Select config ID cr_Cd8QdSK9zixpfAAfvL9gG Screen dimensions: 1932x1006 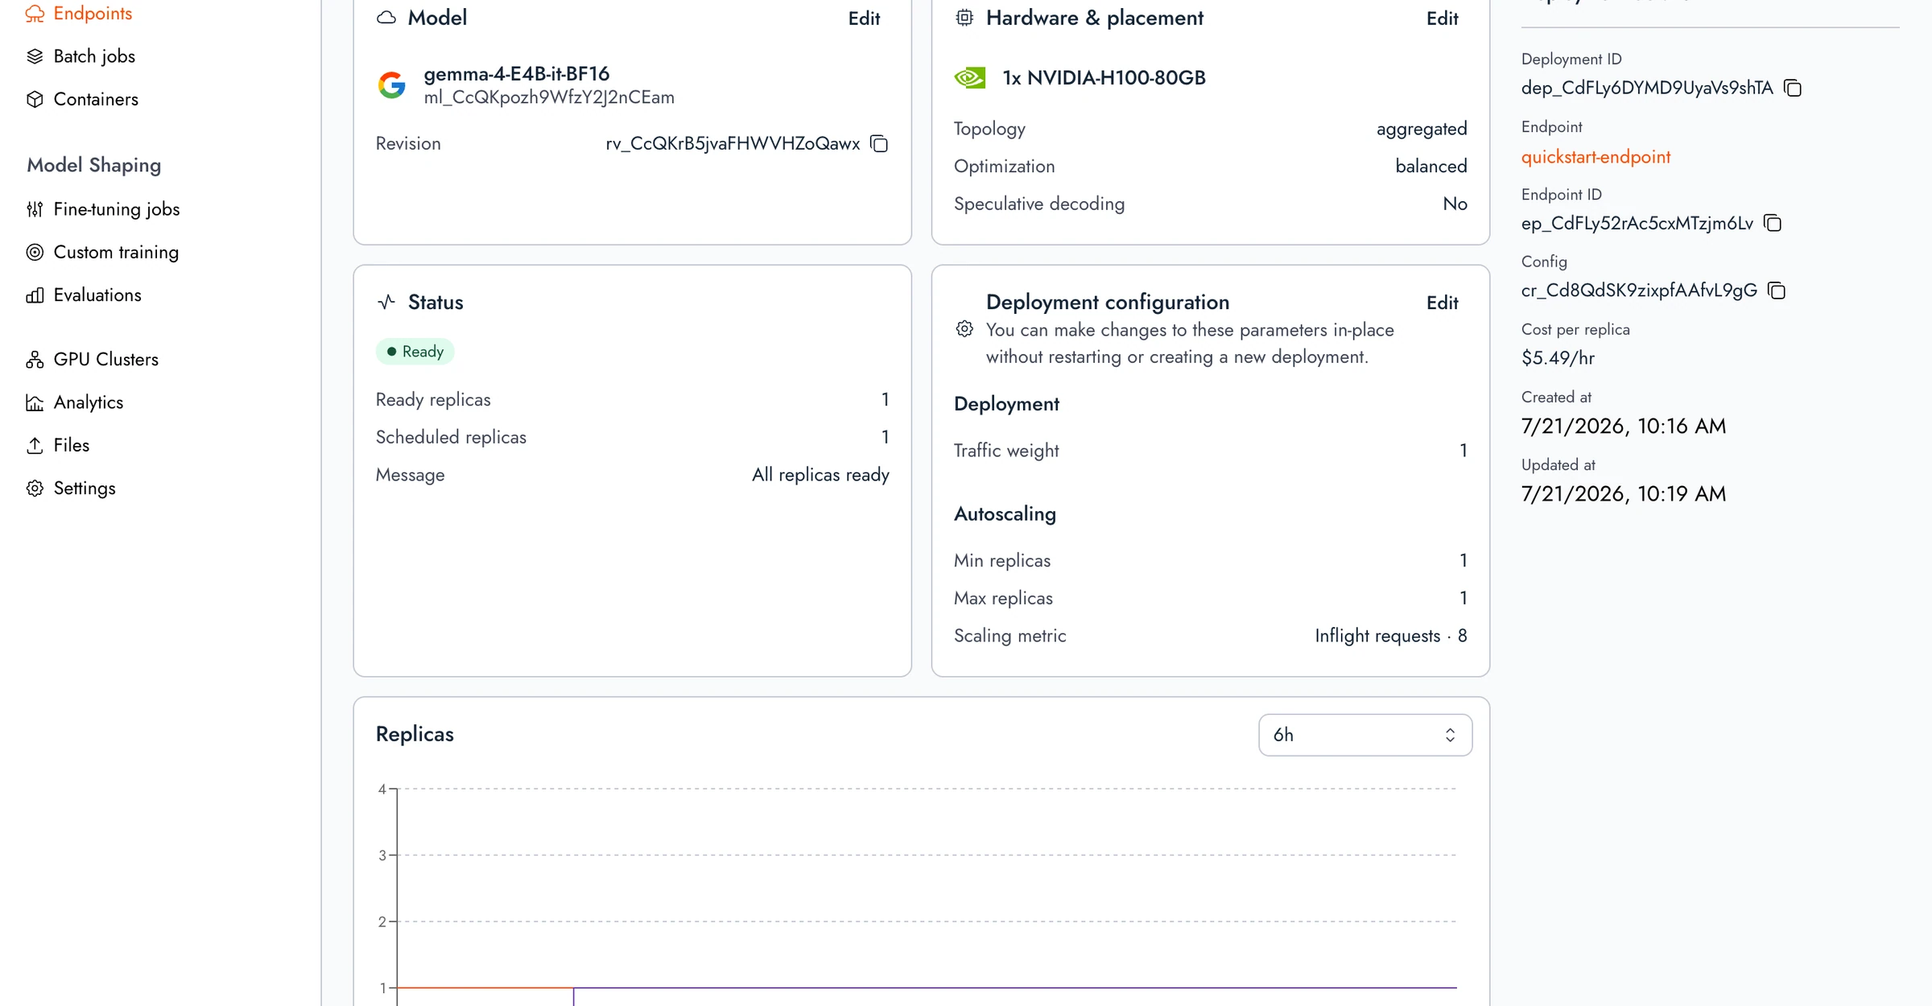coord(1639,291)
